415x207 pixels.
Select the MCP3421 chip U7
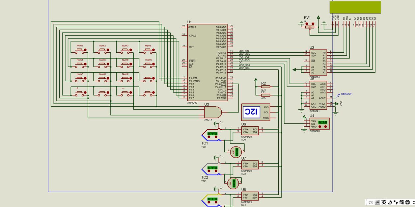(250, 165)
